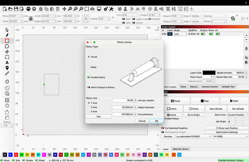Open monitor preview icon
This screenshot has height=162, width=249.
[x=99, y=9]
